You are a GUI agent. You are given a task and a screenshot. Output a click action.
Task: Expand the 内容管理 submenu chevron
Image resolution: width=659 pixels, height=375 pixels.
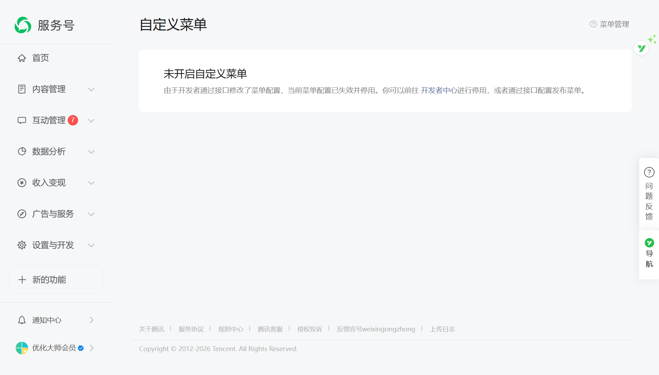click(91, 89)
